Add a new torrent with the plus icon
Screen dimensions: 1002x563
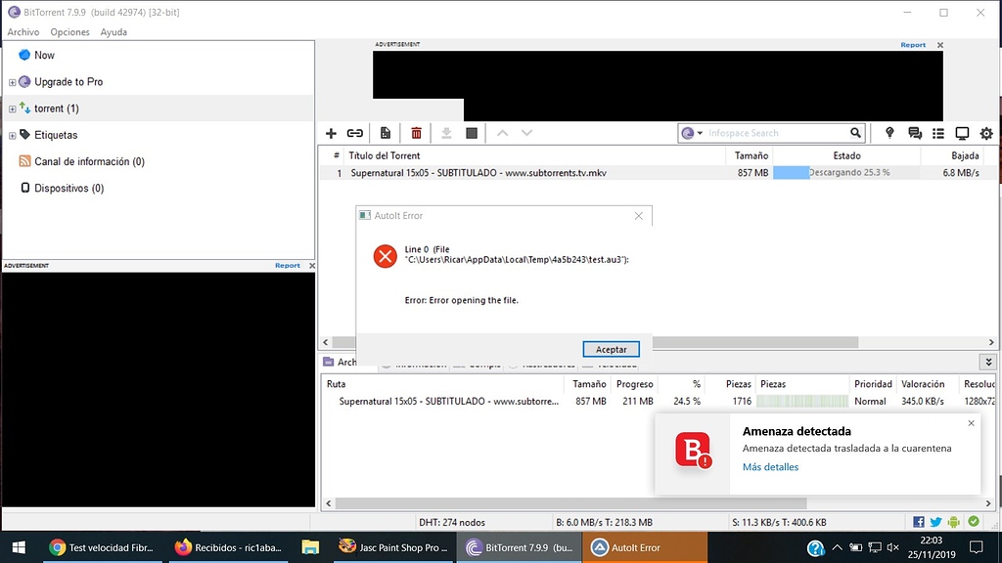(331, 133)
